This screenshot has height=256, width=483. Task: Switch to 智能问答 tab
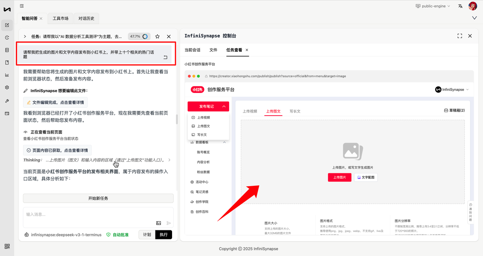[30, 18]
